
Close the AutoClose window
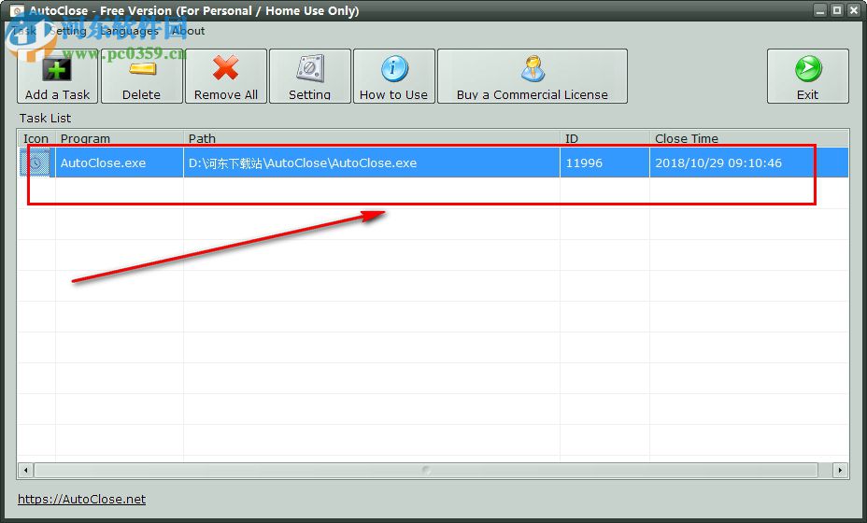click(x=854, y=10)
